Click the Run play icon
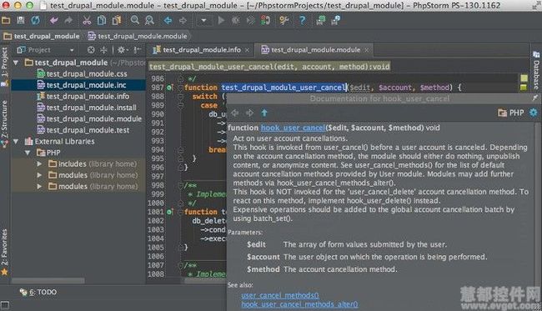 pyautogui.click(x=221, y=20)
